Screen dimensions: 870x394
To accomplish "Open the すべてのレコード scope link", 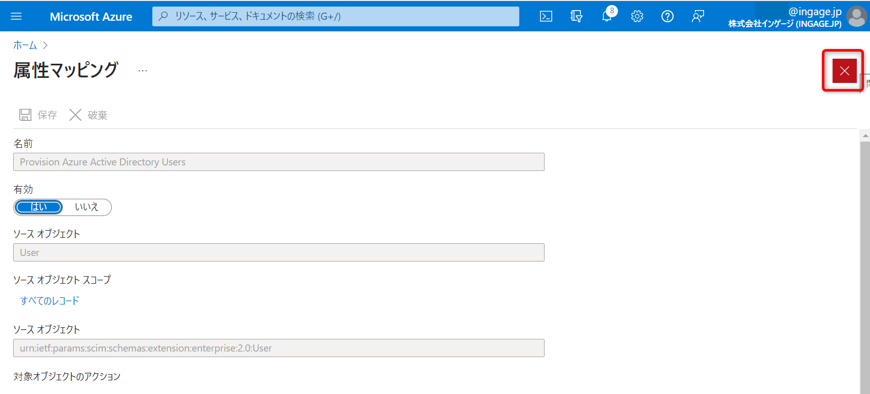I will pyautogui.click(x=50, y=300).
